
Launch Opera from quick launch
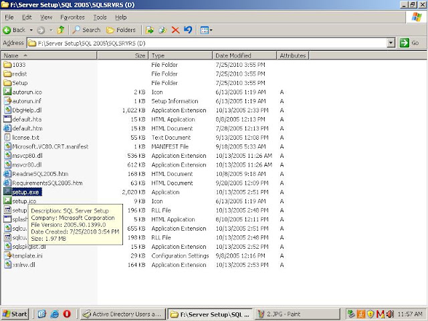coord(67,314)
